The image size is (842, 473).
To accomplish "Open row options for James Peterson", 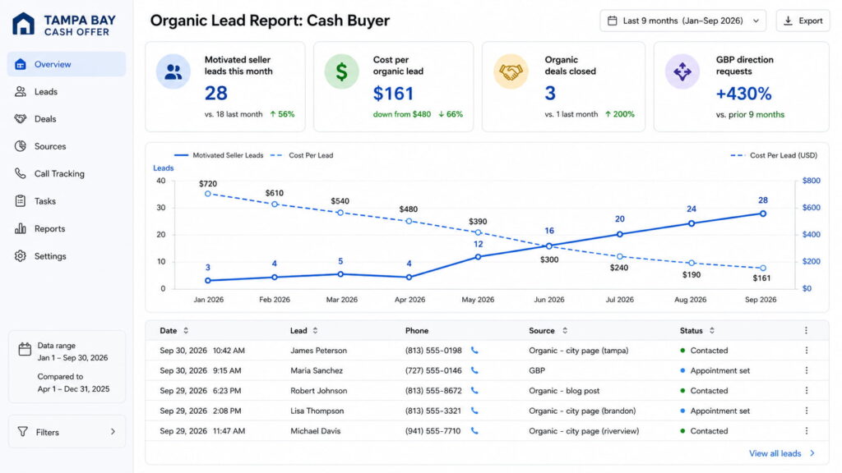I will (x=806, y=350).
